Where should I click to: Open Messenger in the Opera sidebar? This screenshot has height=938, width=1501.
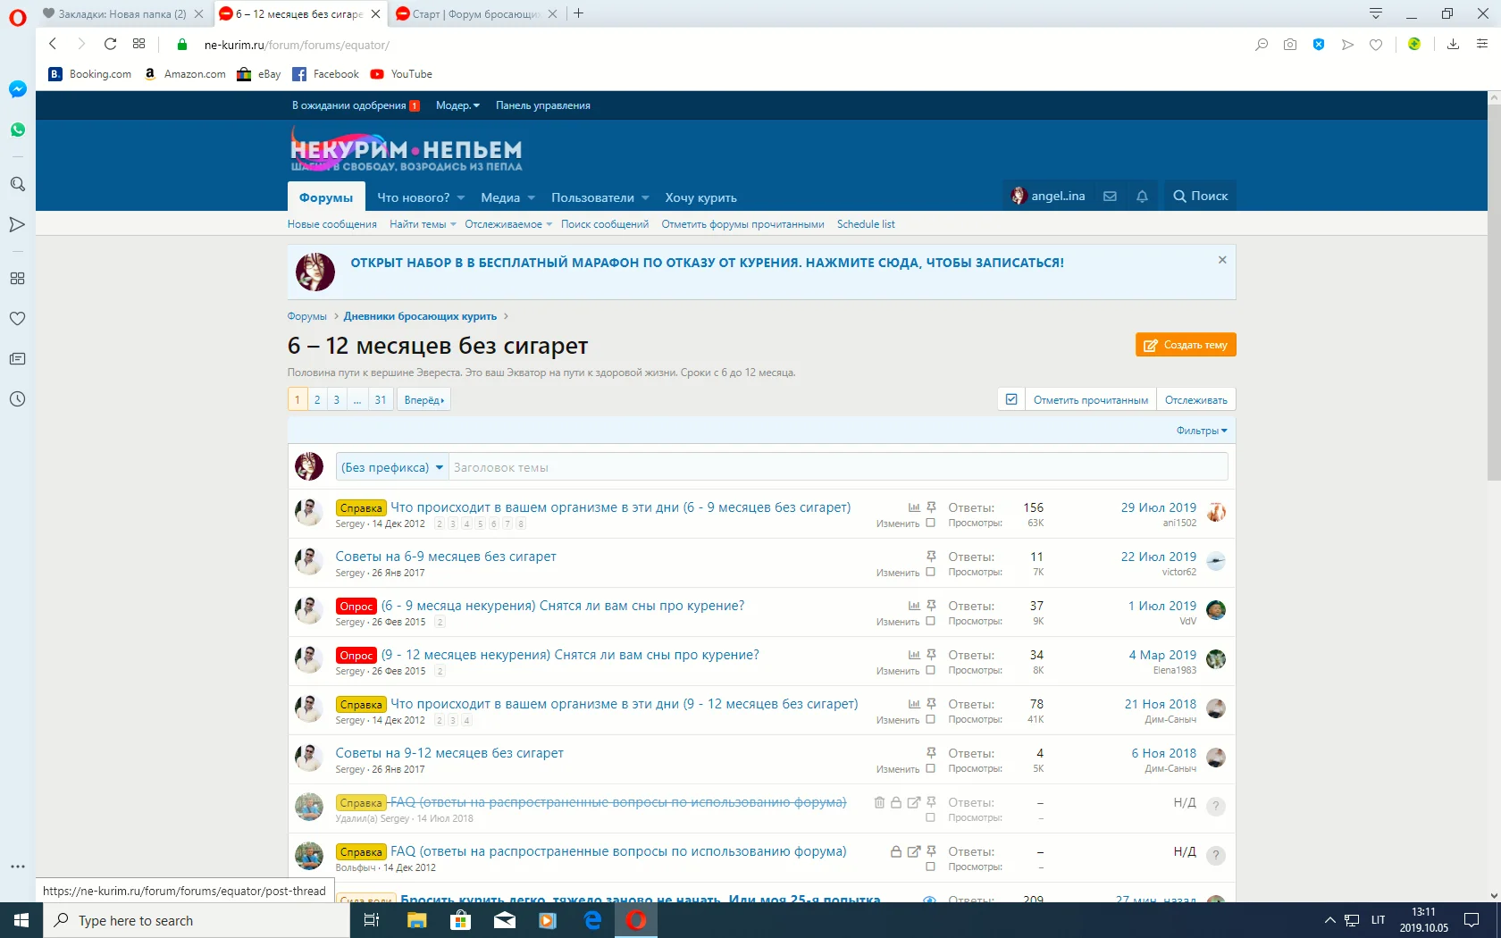pyautogui.click(x=17, y=89)
